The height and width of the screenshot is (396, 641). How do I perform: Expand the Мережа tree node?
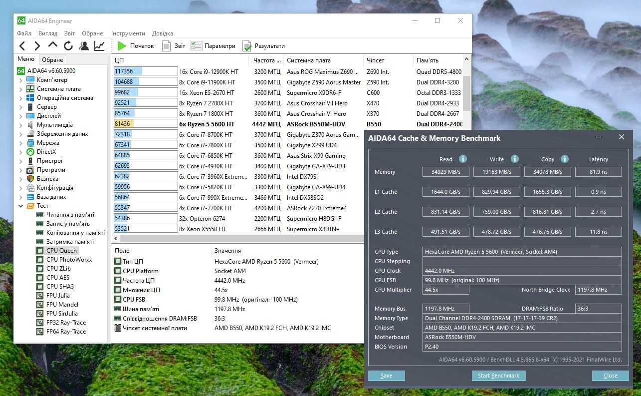tap(20, 143)
